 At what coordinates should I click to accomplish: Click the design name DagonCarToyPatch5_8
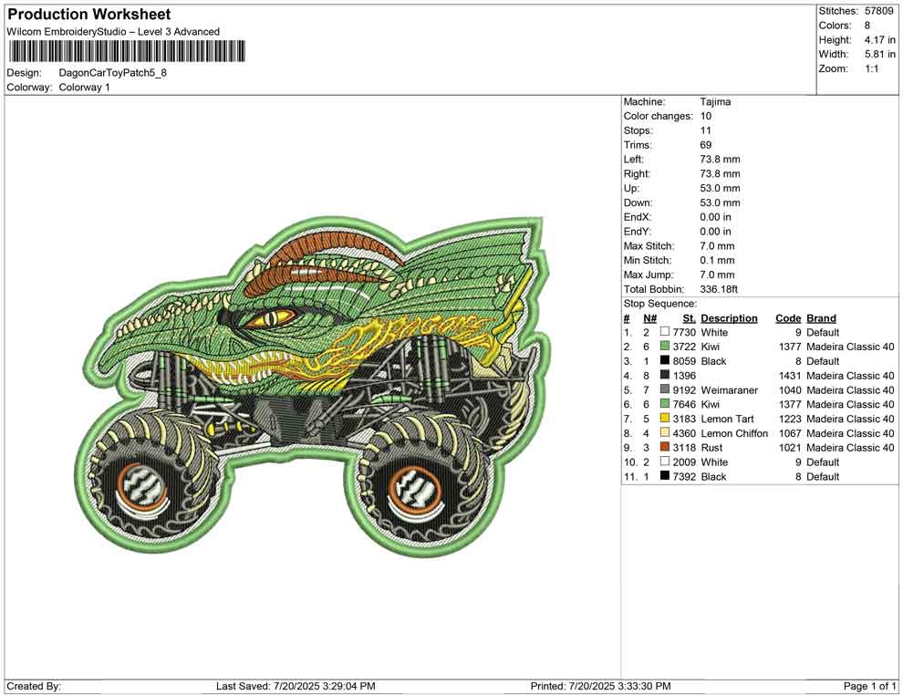113,73
